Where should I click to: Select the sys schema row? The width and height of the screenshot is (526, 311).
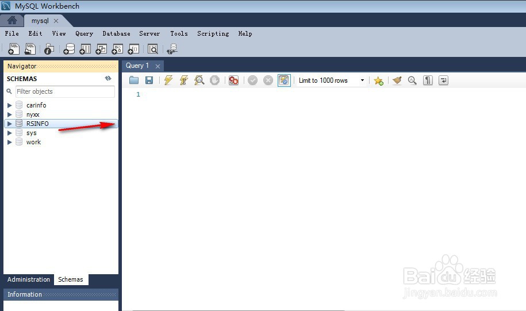(61, 133)
